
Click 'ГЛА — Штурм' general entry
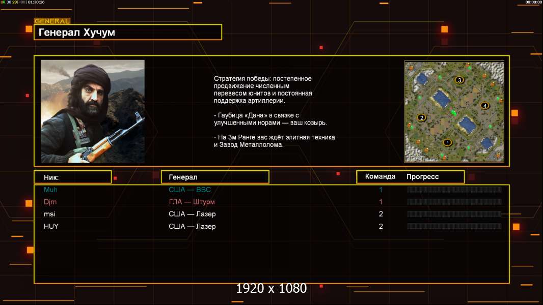(192, 202)
